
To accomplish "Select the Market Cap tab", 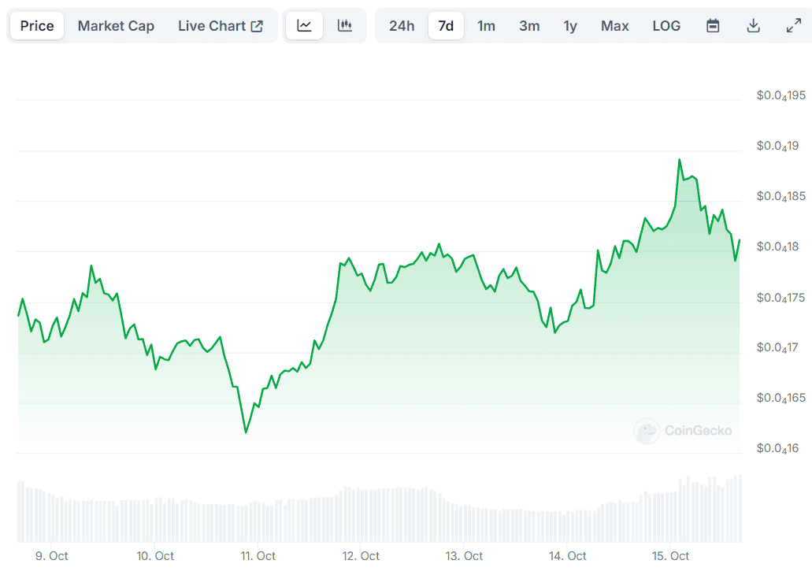I will click(x=116, y=26).
